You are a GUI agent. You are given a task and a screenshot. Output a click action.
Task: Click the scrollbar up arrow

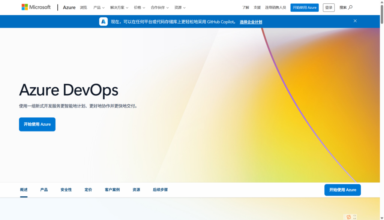(382, 2)
